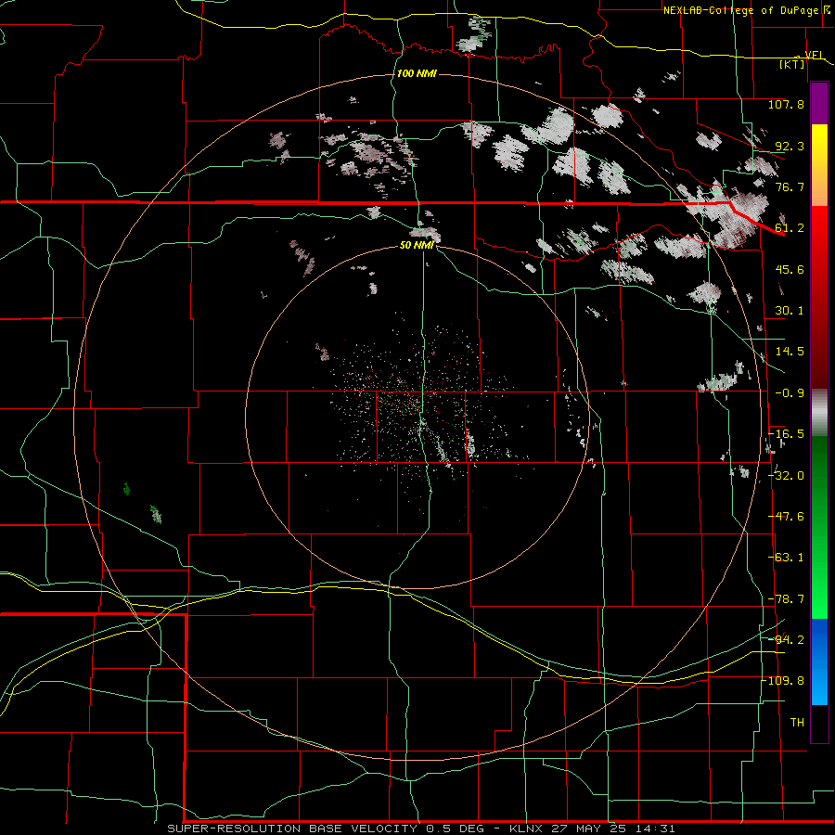Viewport: 835px width, 835px height.
Task: Click the -78.7 scale value
Action: tap(786, 599)
